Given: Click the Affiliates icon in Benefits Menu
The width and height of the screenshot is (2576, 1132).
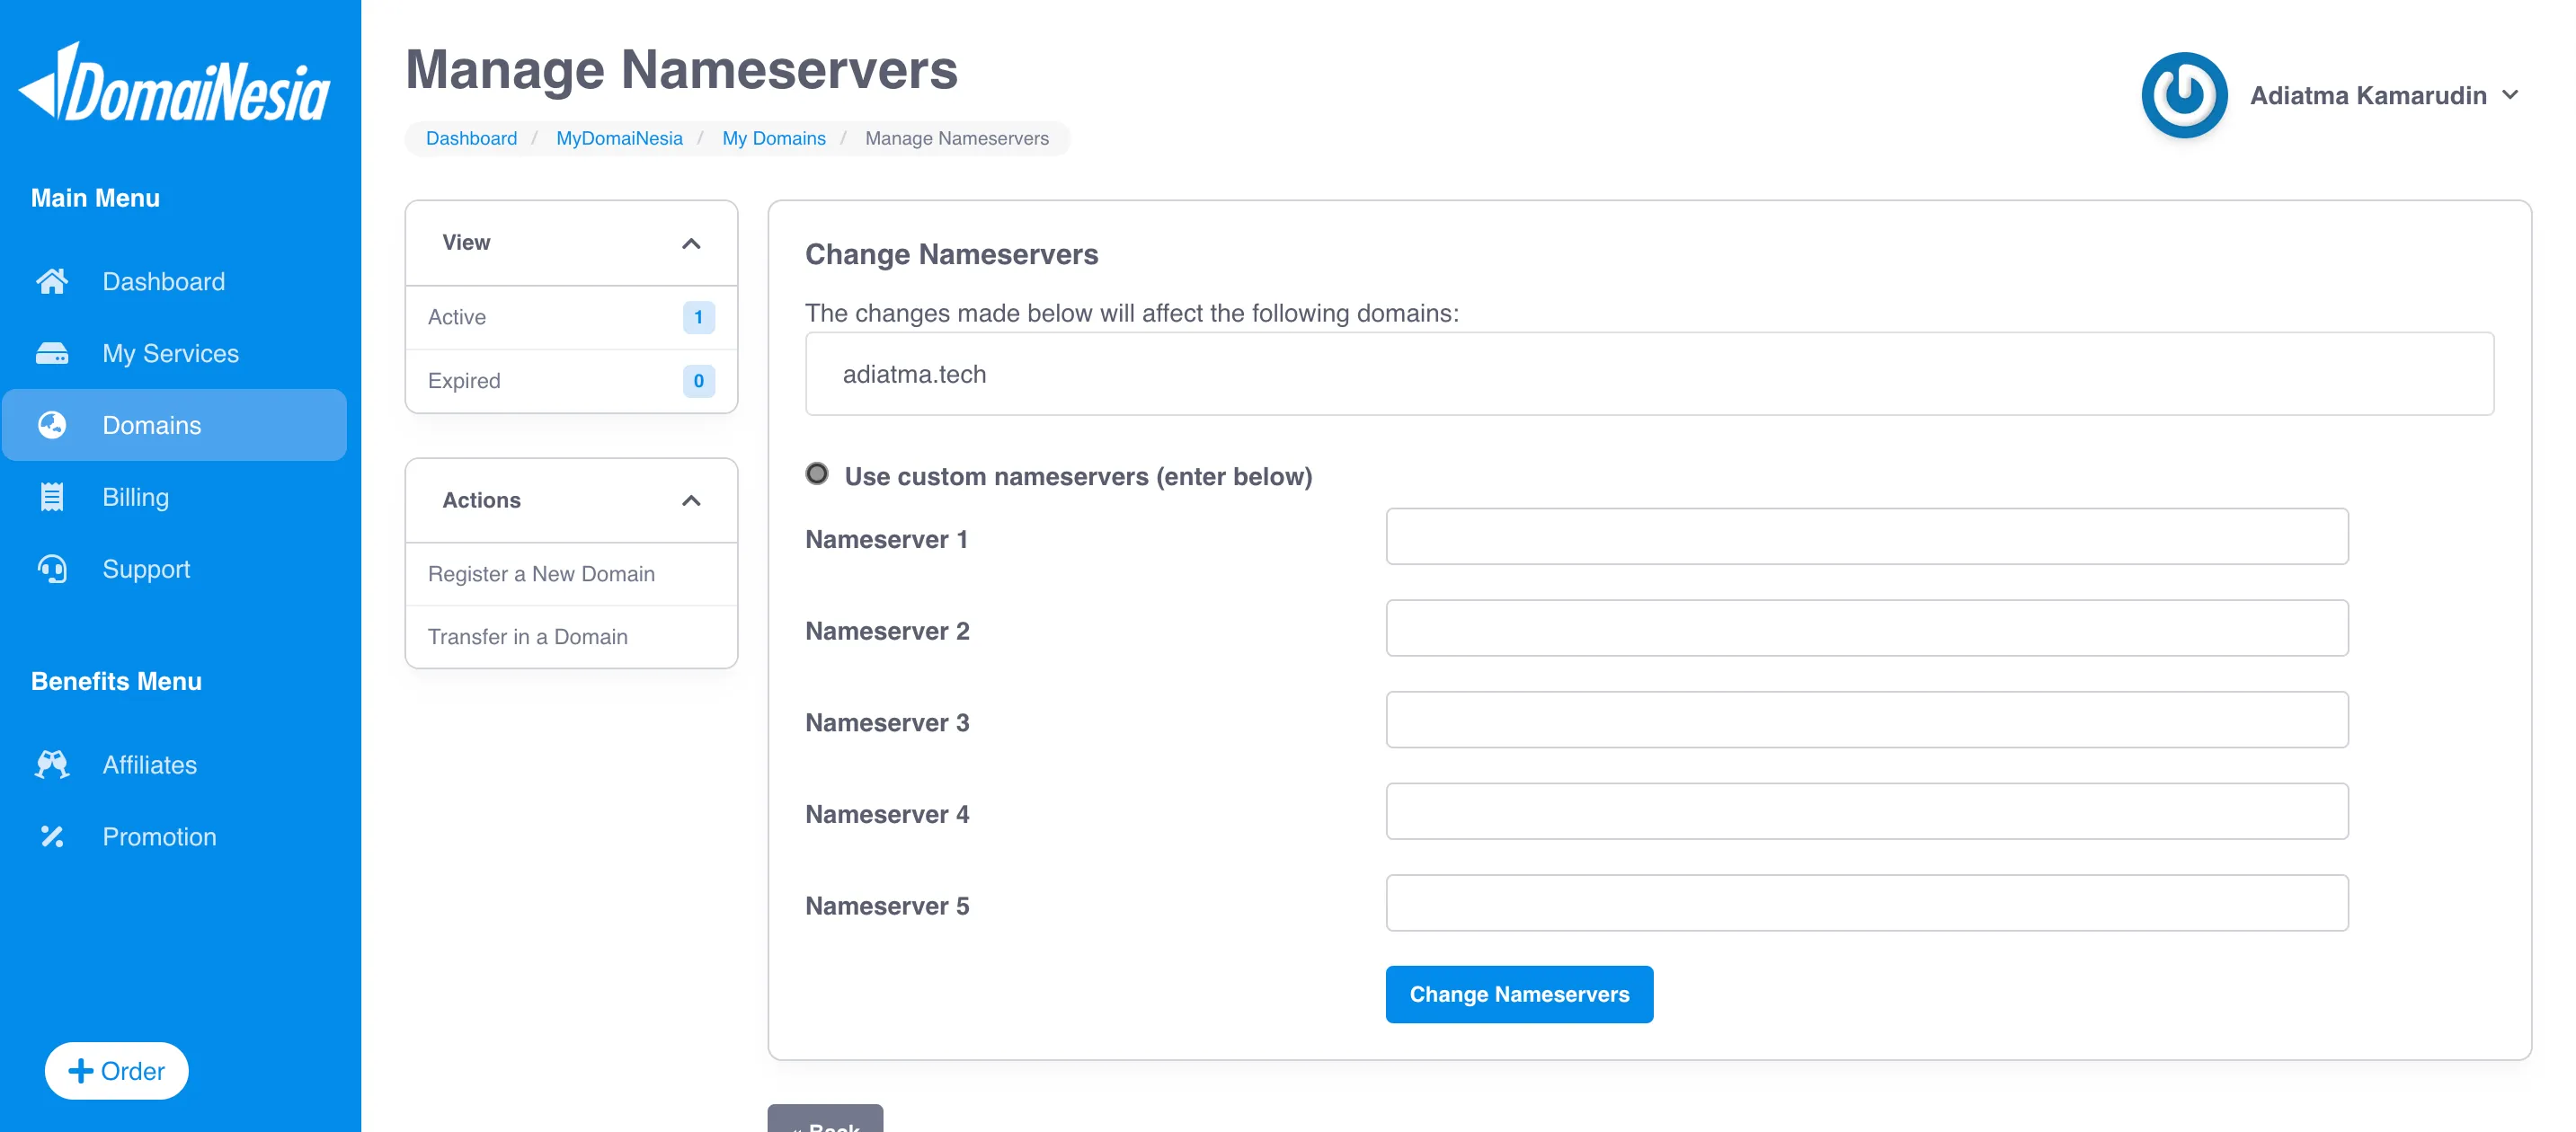Looking at the screenshot, I should (x=52, y=765).
